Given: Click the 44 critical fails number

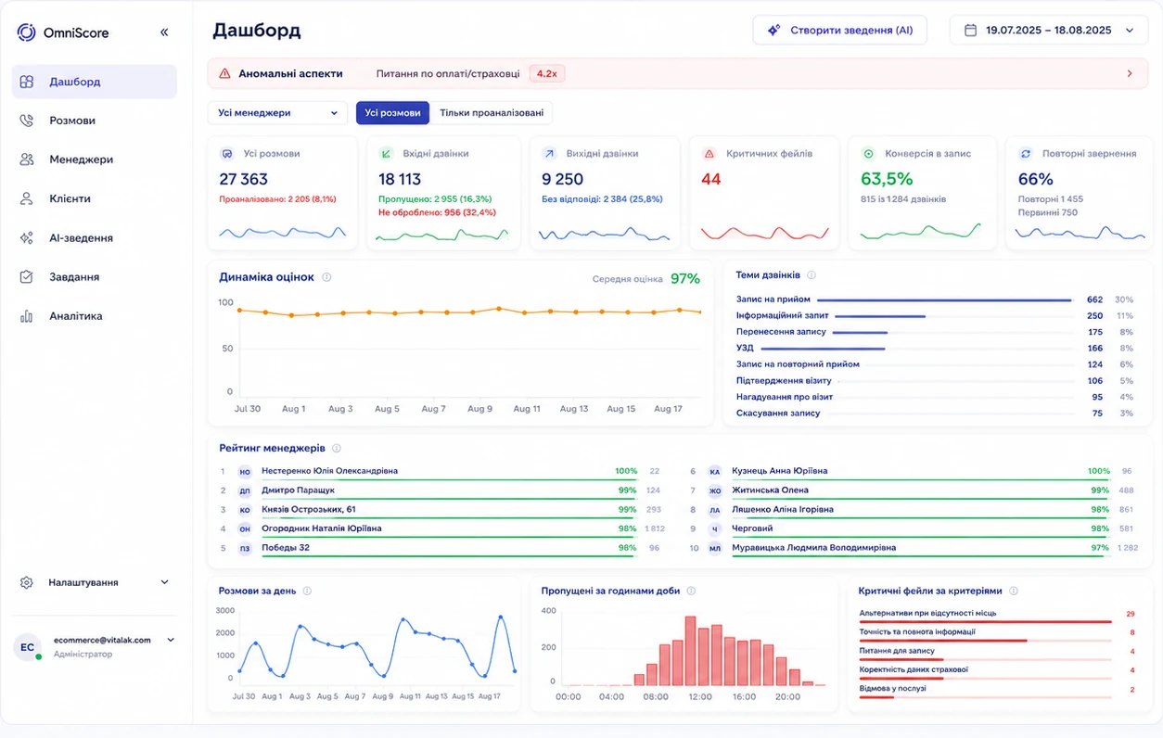Looking at the screenshot, I should [711, 179].
